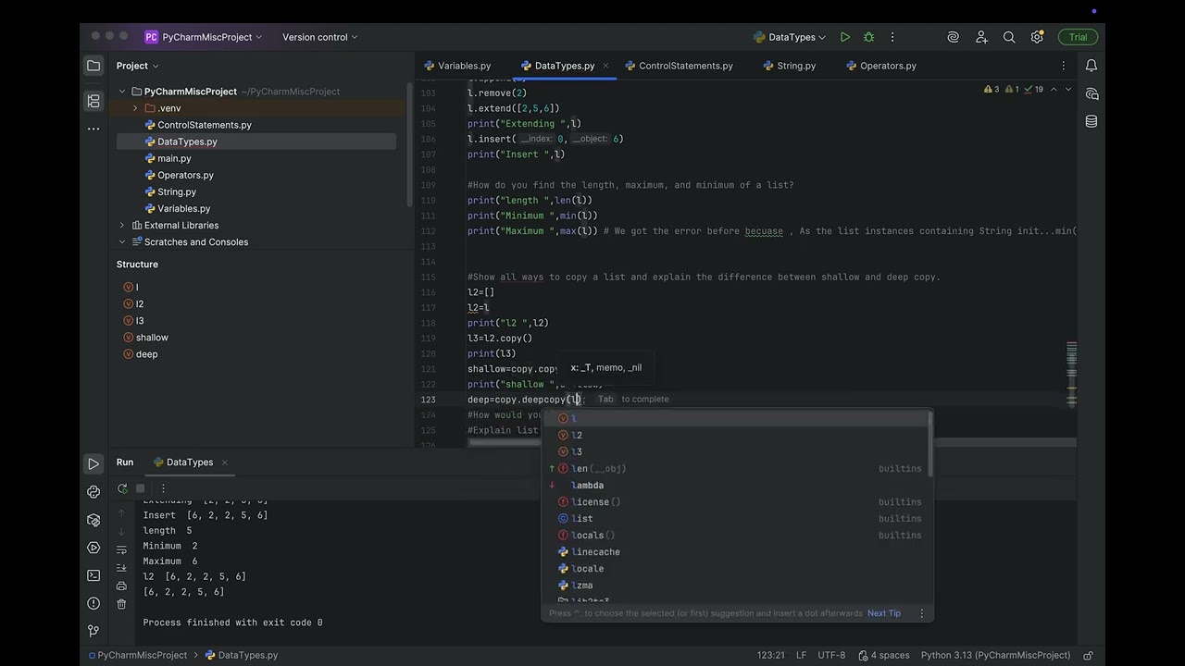This screenshot has height=666, width=1185.
Task: Start debugging with the bug icon
Action: pos(868,37)
